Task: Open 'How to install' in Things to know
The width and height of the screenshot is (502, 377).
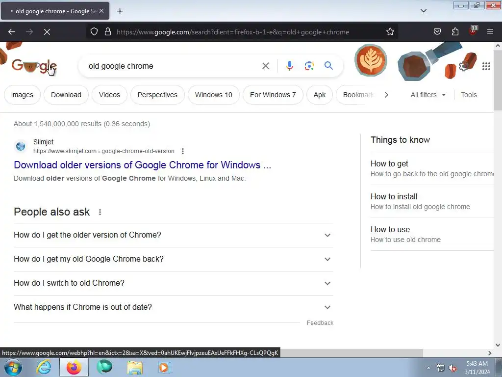Action: 432,201
